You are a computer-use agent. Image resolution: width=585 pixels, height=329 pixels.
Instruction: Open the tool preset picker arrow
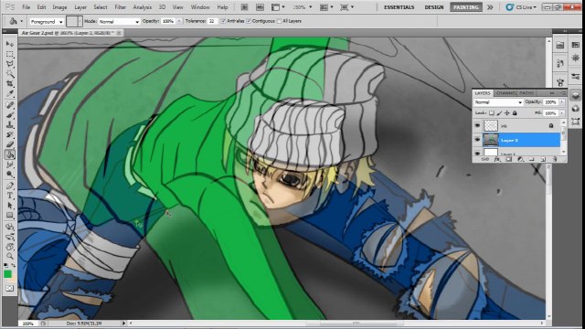click(x=22, y=21)
